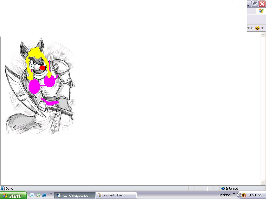266x199 pixels.
Task: Click the Windows flag logo in the browser toolbar
Action: (x=261, y=11)
